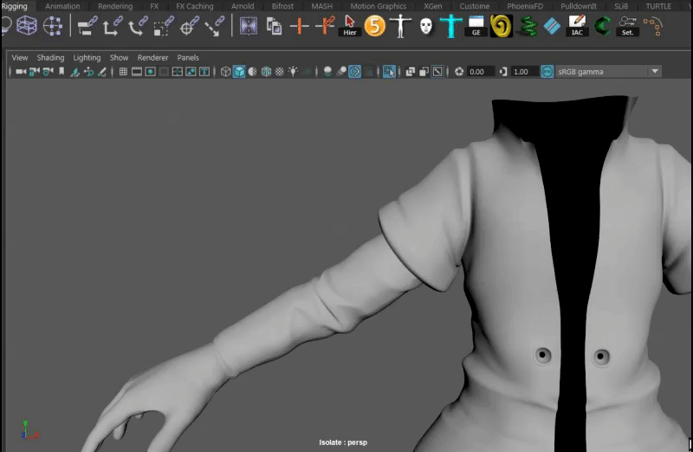The width and height of the screenshot is (693, 452).
Task: Click the green spring shelf icon
Action: tap(528, 26)
